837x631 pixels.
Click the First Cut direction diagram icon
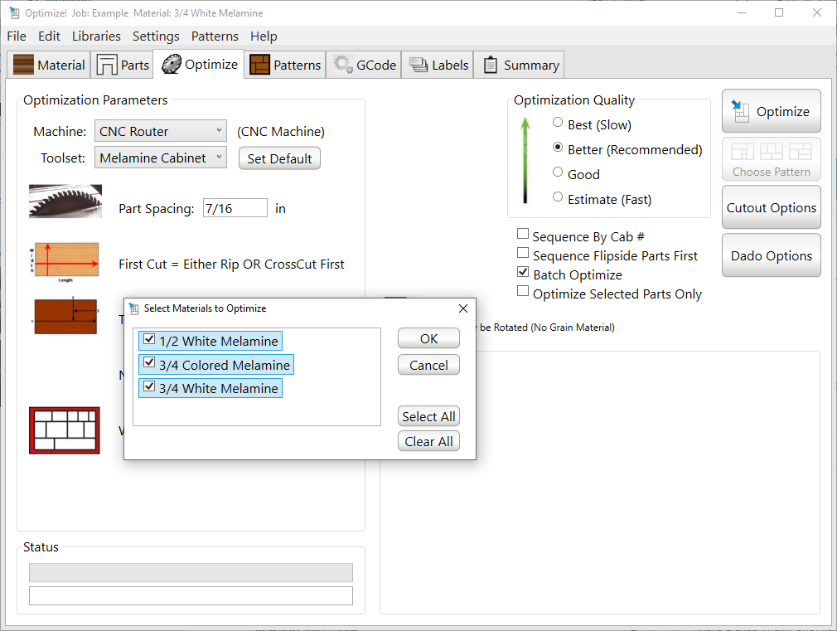pyautogui.click(x=65, y=262)
